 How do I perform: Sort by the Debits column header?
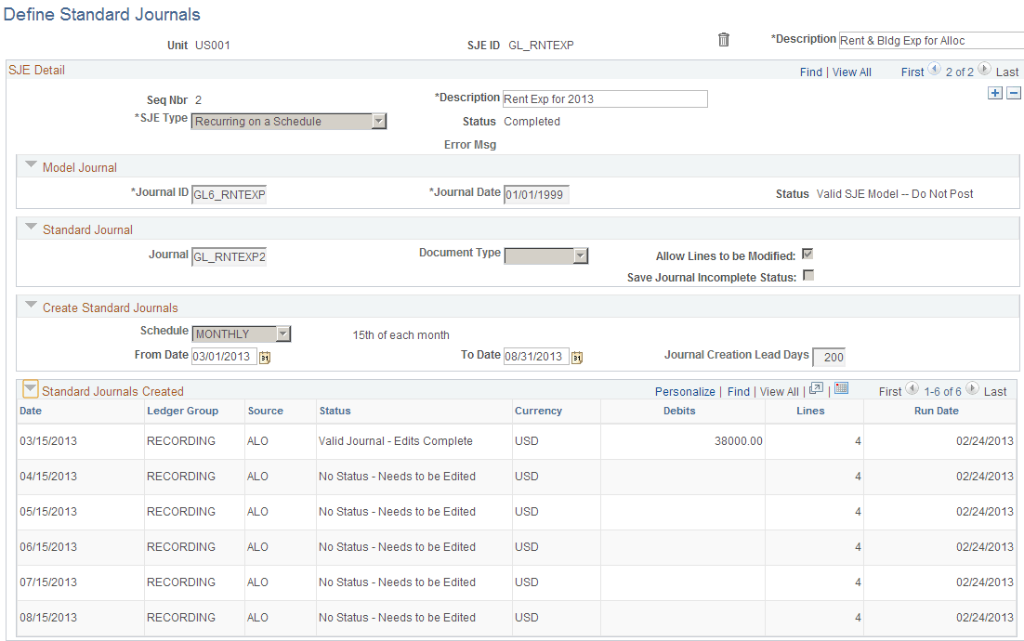pyautogui.click(x=679, y=411)
